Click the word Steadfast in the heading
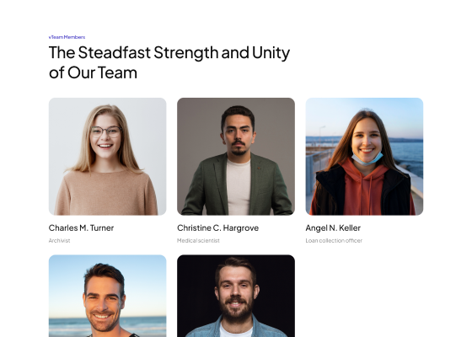 [115, 52]
